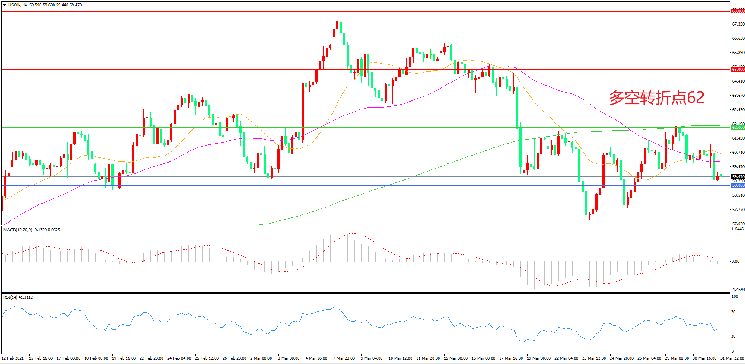Click the 19 Mar 00:00 time axis label
This screenshot has height=364, width=745.
coord(538,358)
